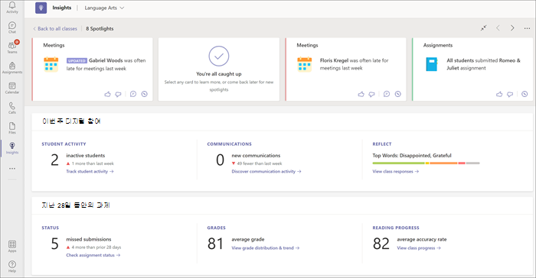Image resolution: width=536 pixels, height=278 pixels.
Task: Open Help at the sidebar bottom
Action: tap(12, 266)
